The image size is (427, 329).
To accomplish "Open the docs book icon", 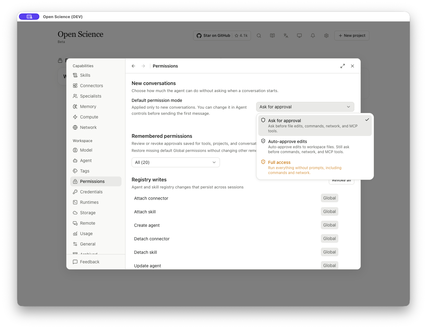I will click(x=272, y=36).
